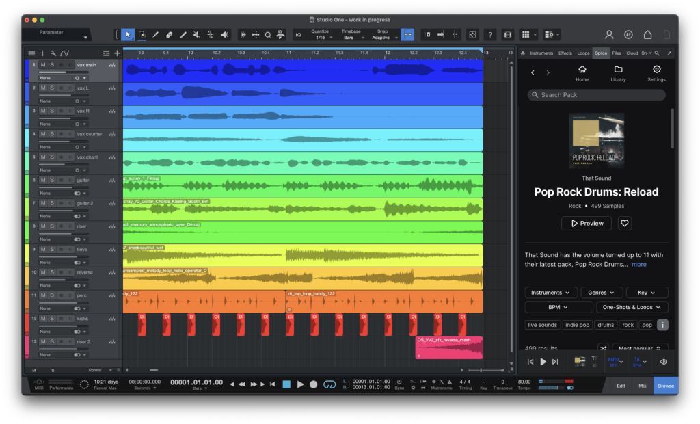Image resolution: width=700 pixels, height=424 pixels.
Task: Open more options beside the pop tag
Action: pos(662,325)
